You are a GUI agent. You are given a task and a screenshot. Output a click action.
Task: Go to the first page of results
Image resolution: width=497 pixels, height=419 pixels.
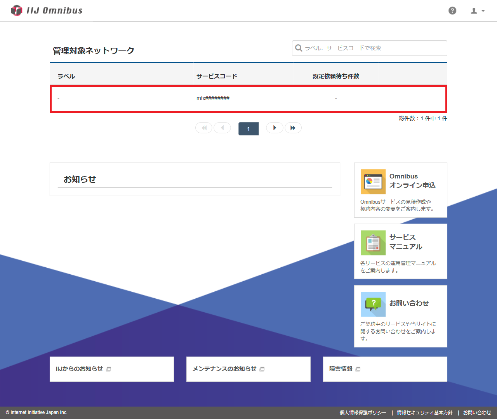[204, 128]
